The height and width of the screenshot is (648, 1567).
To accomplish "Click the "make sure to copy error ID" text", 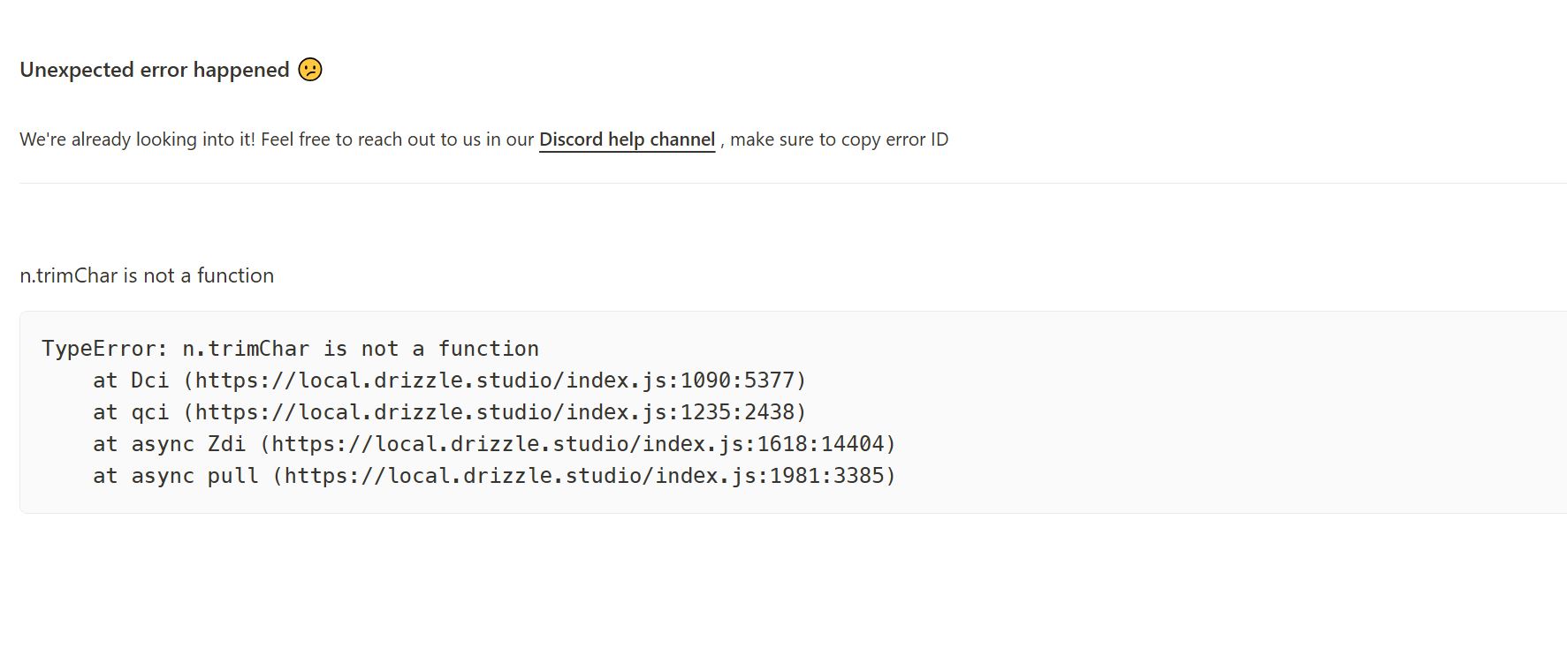I will coord(839,139).
